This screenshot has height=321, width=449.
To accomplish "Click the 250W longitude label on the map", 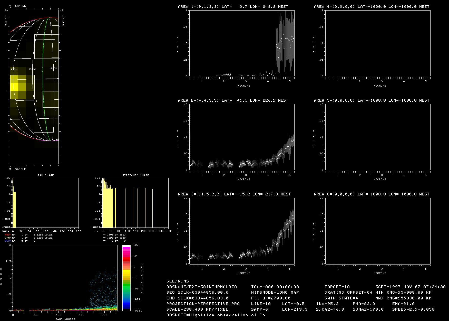I will [14, 69].
